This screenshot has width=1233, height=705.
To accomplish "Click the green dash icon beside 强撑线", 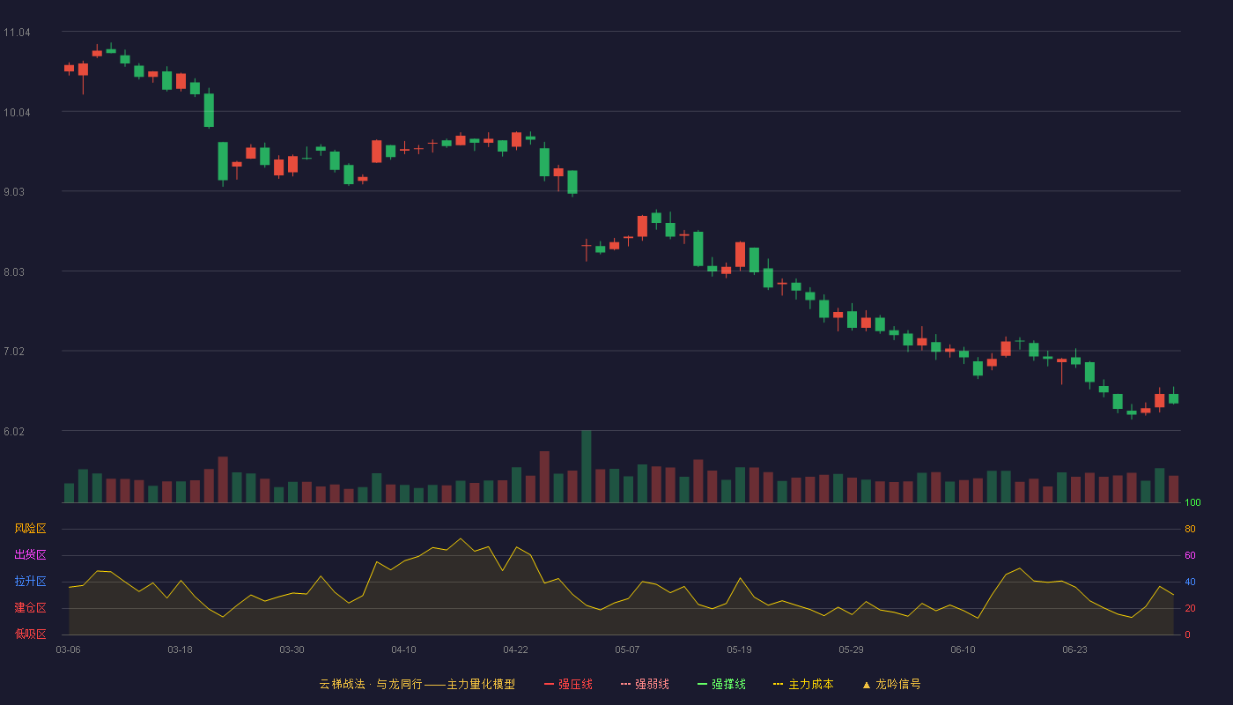I will (x=702, y=684).
